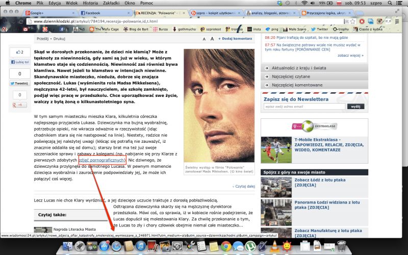Open iTunes from the Dock
Screen dimensions: 408x255
[141, 246]
